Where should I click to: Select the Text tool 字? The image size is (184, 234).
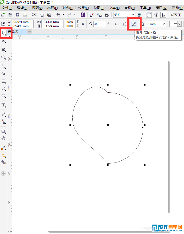tap(3, 105)
